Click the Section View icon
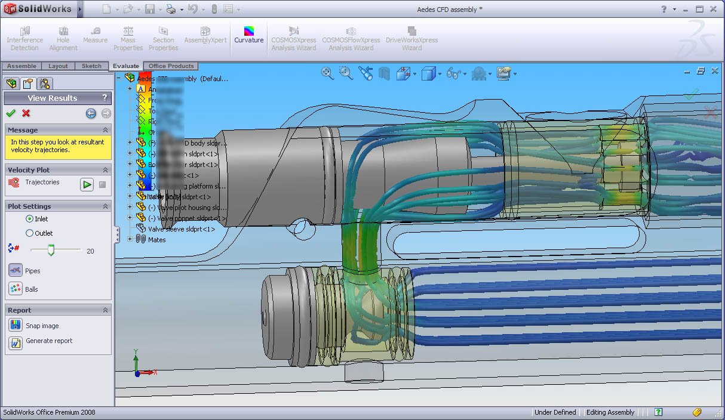 (385, 73)
